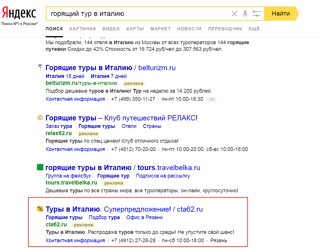This screenshot has width=321, height=248.
Task: Open 'Горящие туры в Италию / belturizm.ru' title
Action: [111, 68]
